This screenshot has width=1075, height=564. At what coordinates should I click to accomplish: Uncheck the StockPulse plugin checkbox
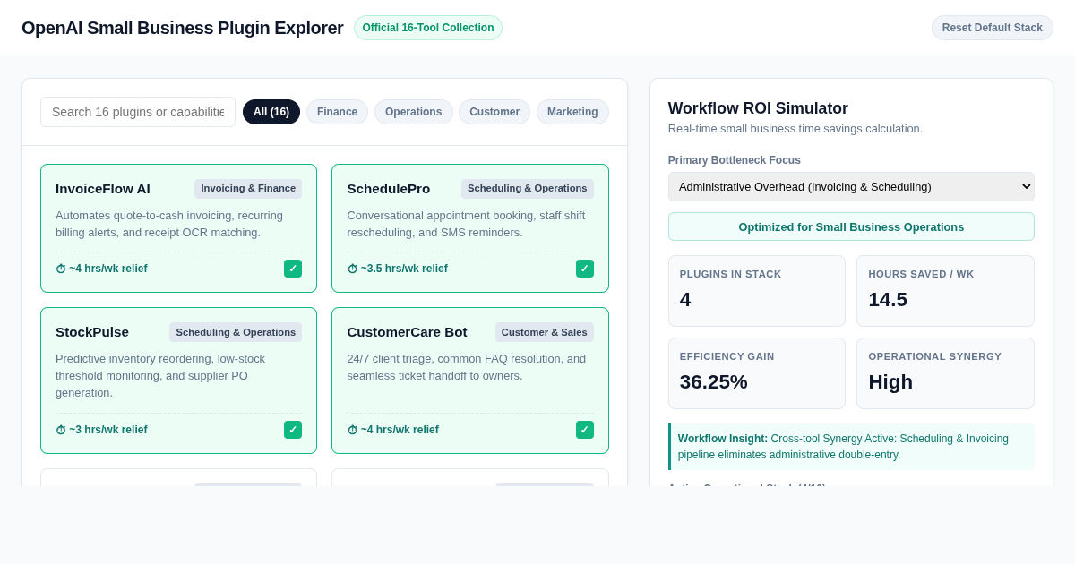(x=293, y=430)
